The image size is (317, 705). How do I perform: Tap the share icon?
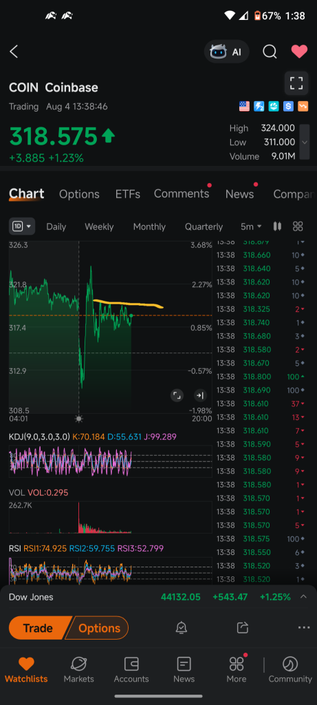pos(243,627)
